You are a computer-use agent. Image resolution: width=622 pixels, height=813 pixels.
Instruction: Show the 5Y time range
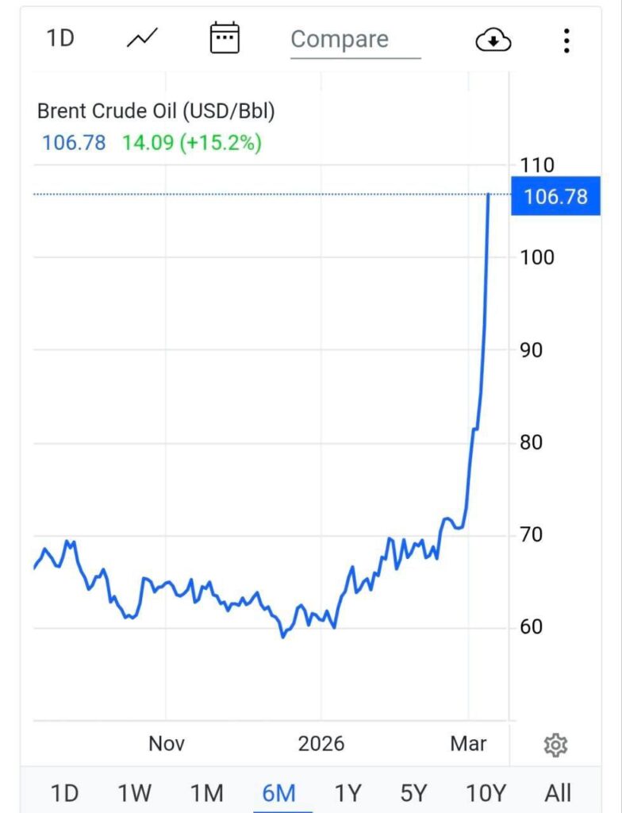pyautogui.click(x=413, y=792)
